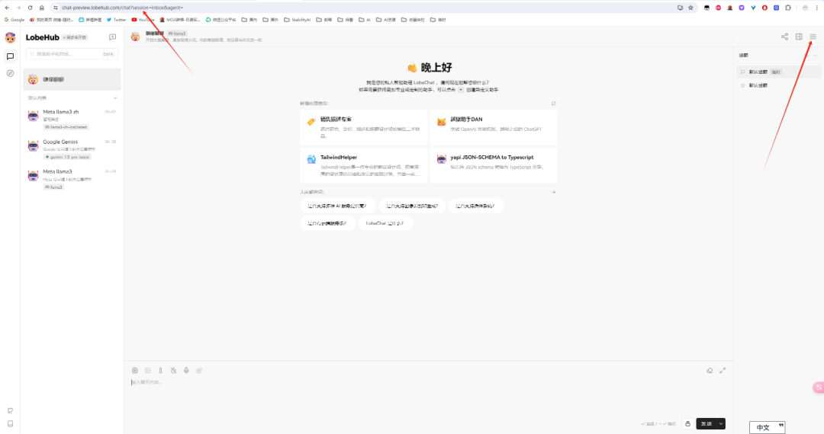The width and height of the screenshot is (824, 434).
Task: Bookmark this page with star icon
Action: (x=690, y=8)
